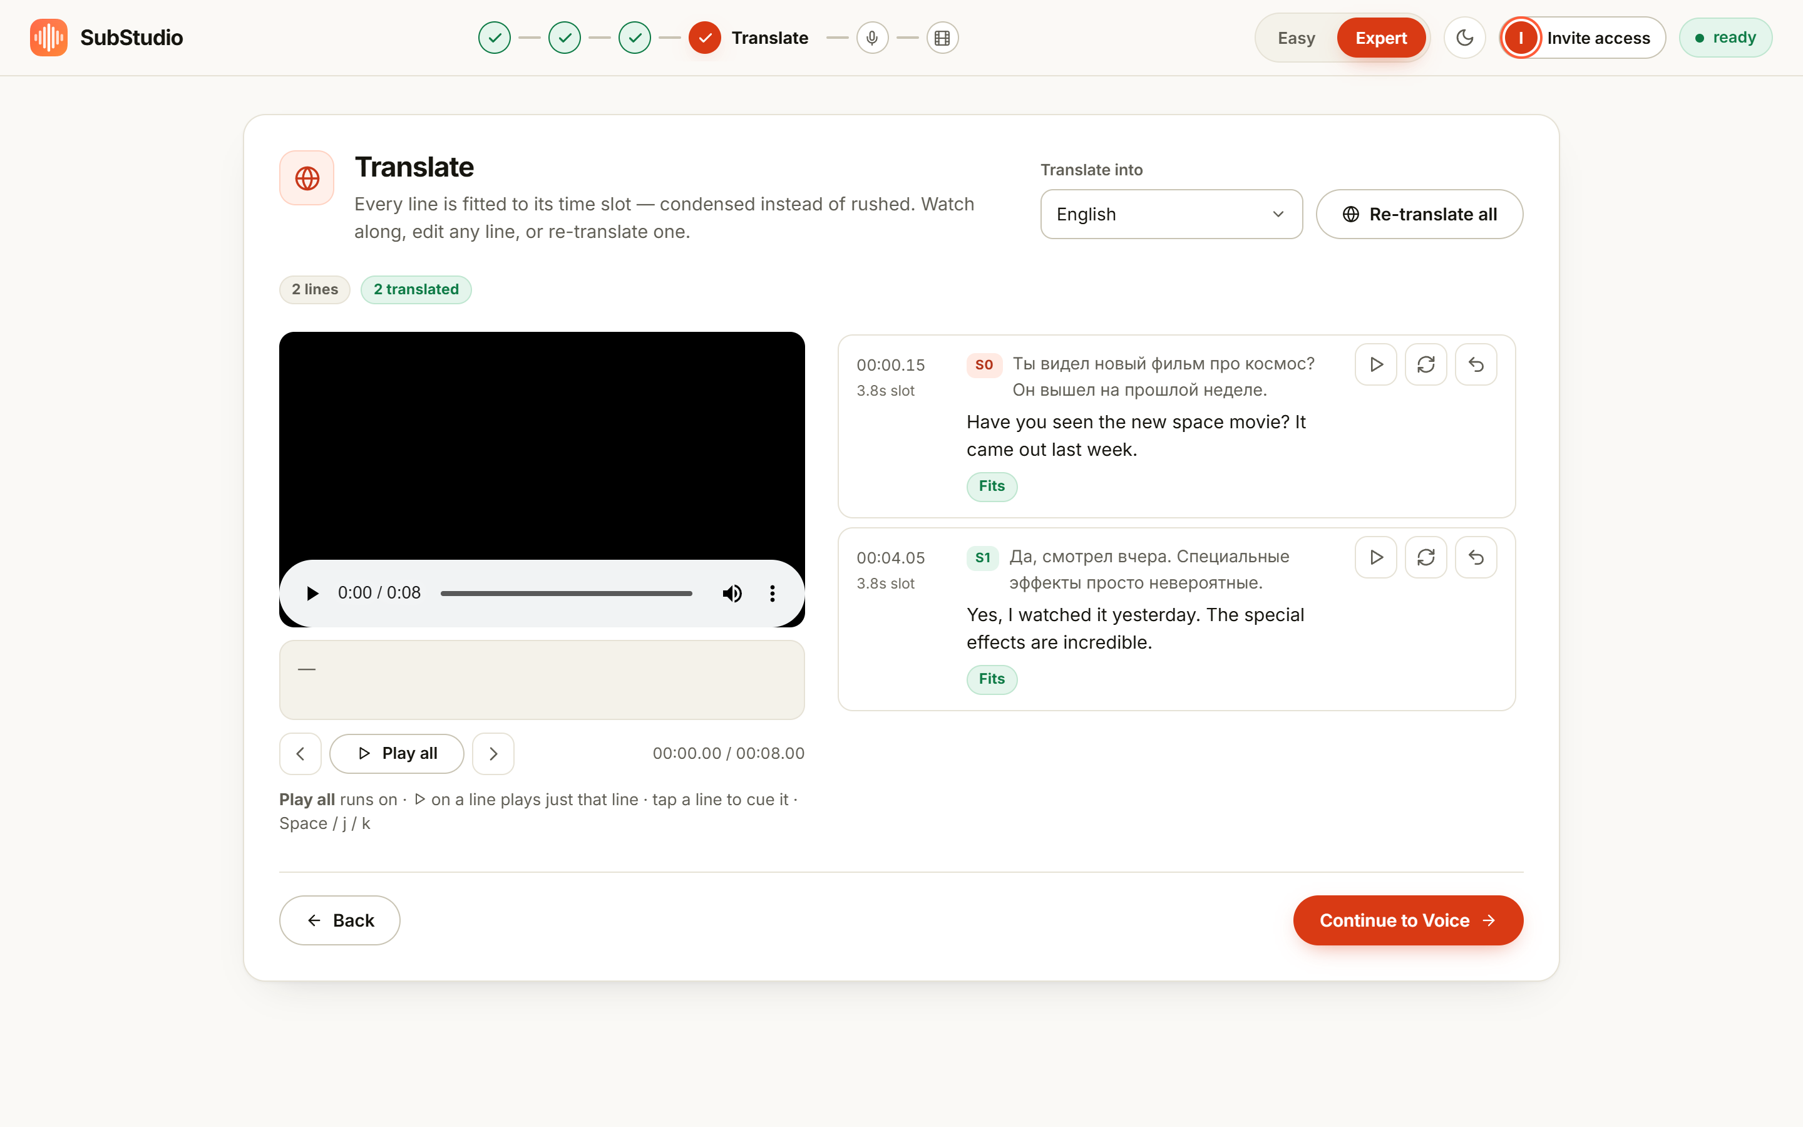1803x1127 pixels.
Task: Jump to the Voice microphone step
Action: point(873,38)
